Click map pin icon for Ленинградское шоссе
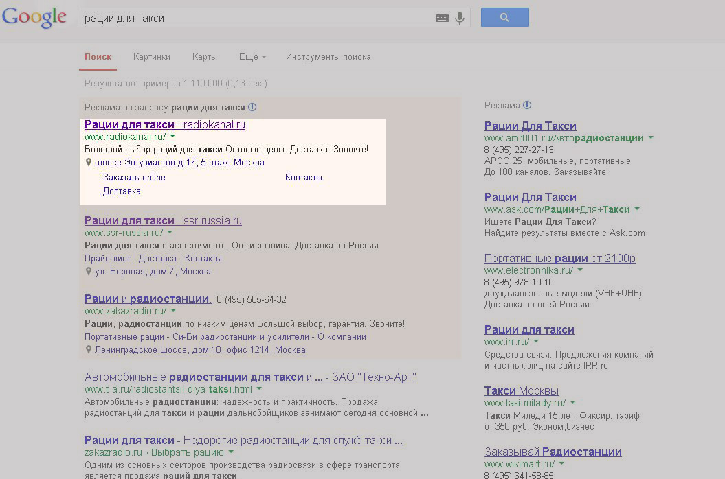This screenshot has height=479, width=725. pyautogui.click(x=89, y=350)
